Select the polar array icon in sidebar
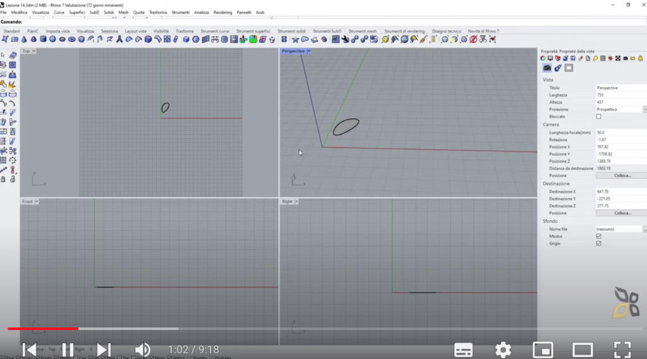647x359 pixels. (x=13, y=160)
